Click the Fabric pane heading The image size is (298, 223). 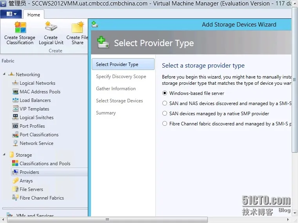(8, 61)
